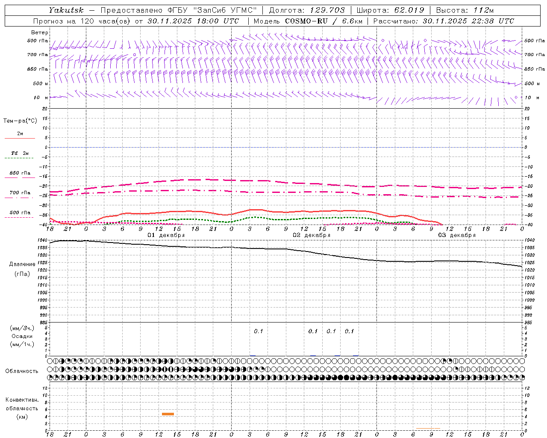Select the 02 декабря date label
This screenshot has width=547, height=438.
[312, 235]
